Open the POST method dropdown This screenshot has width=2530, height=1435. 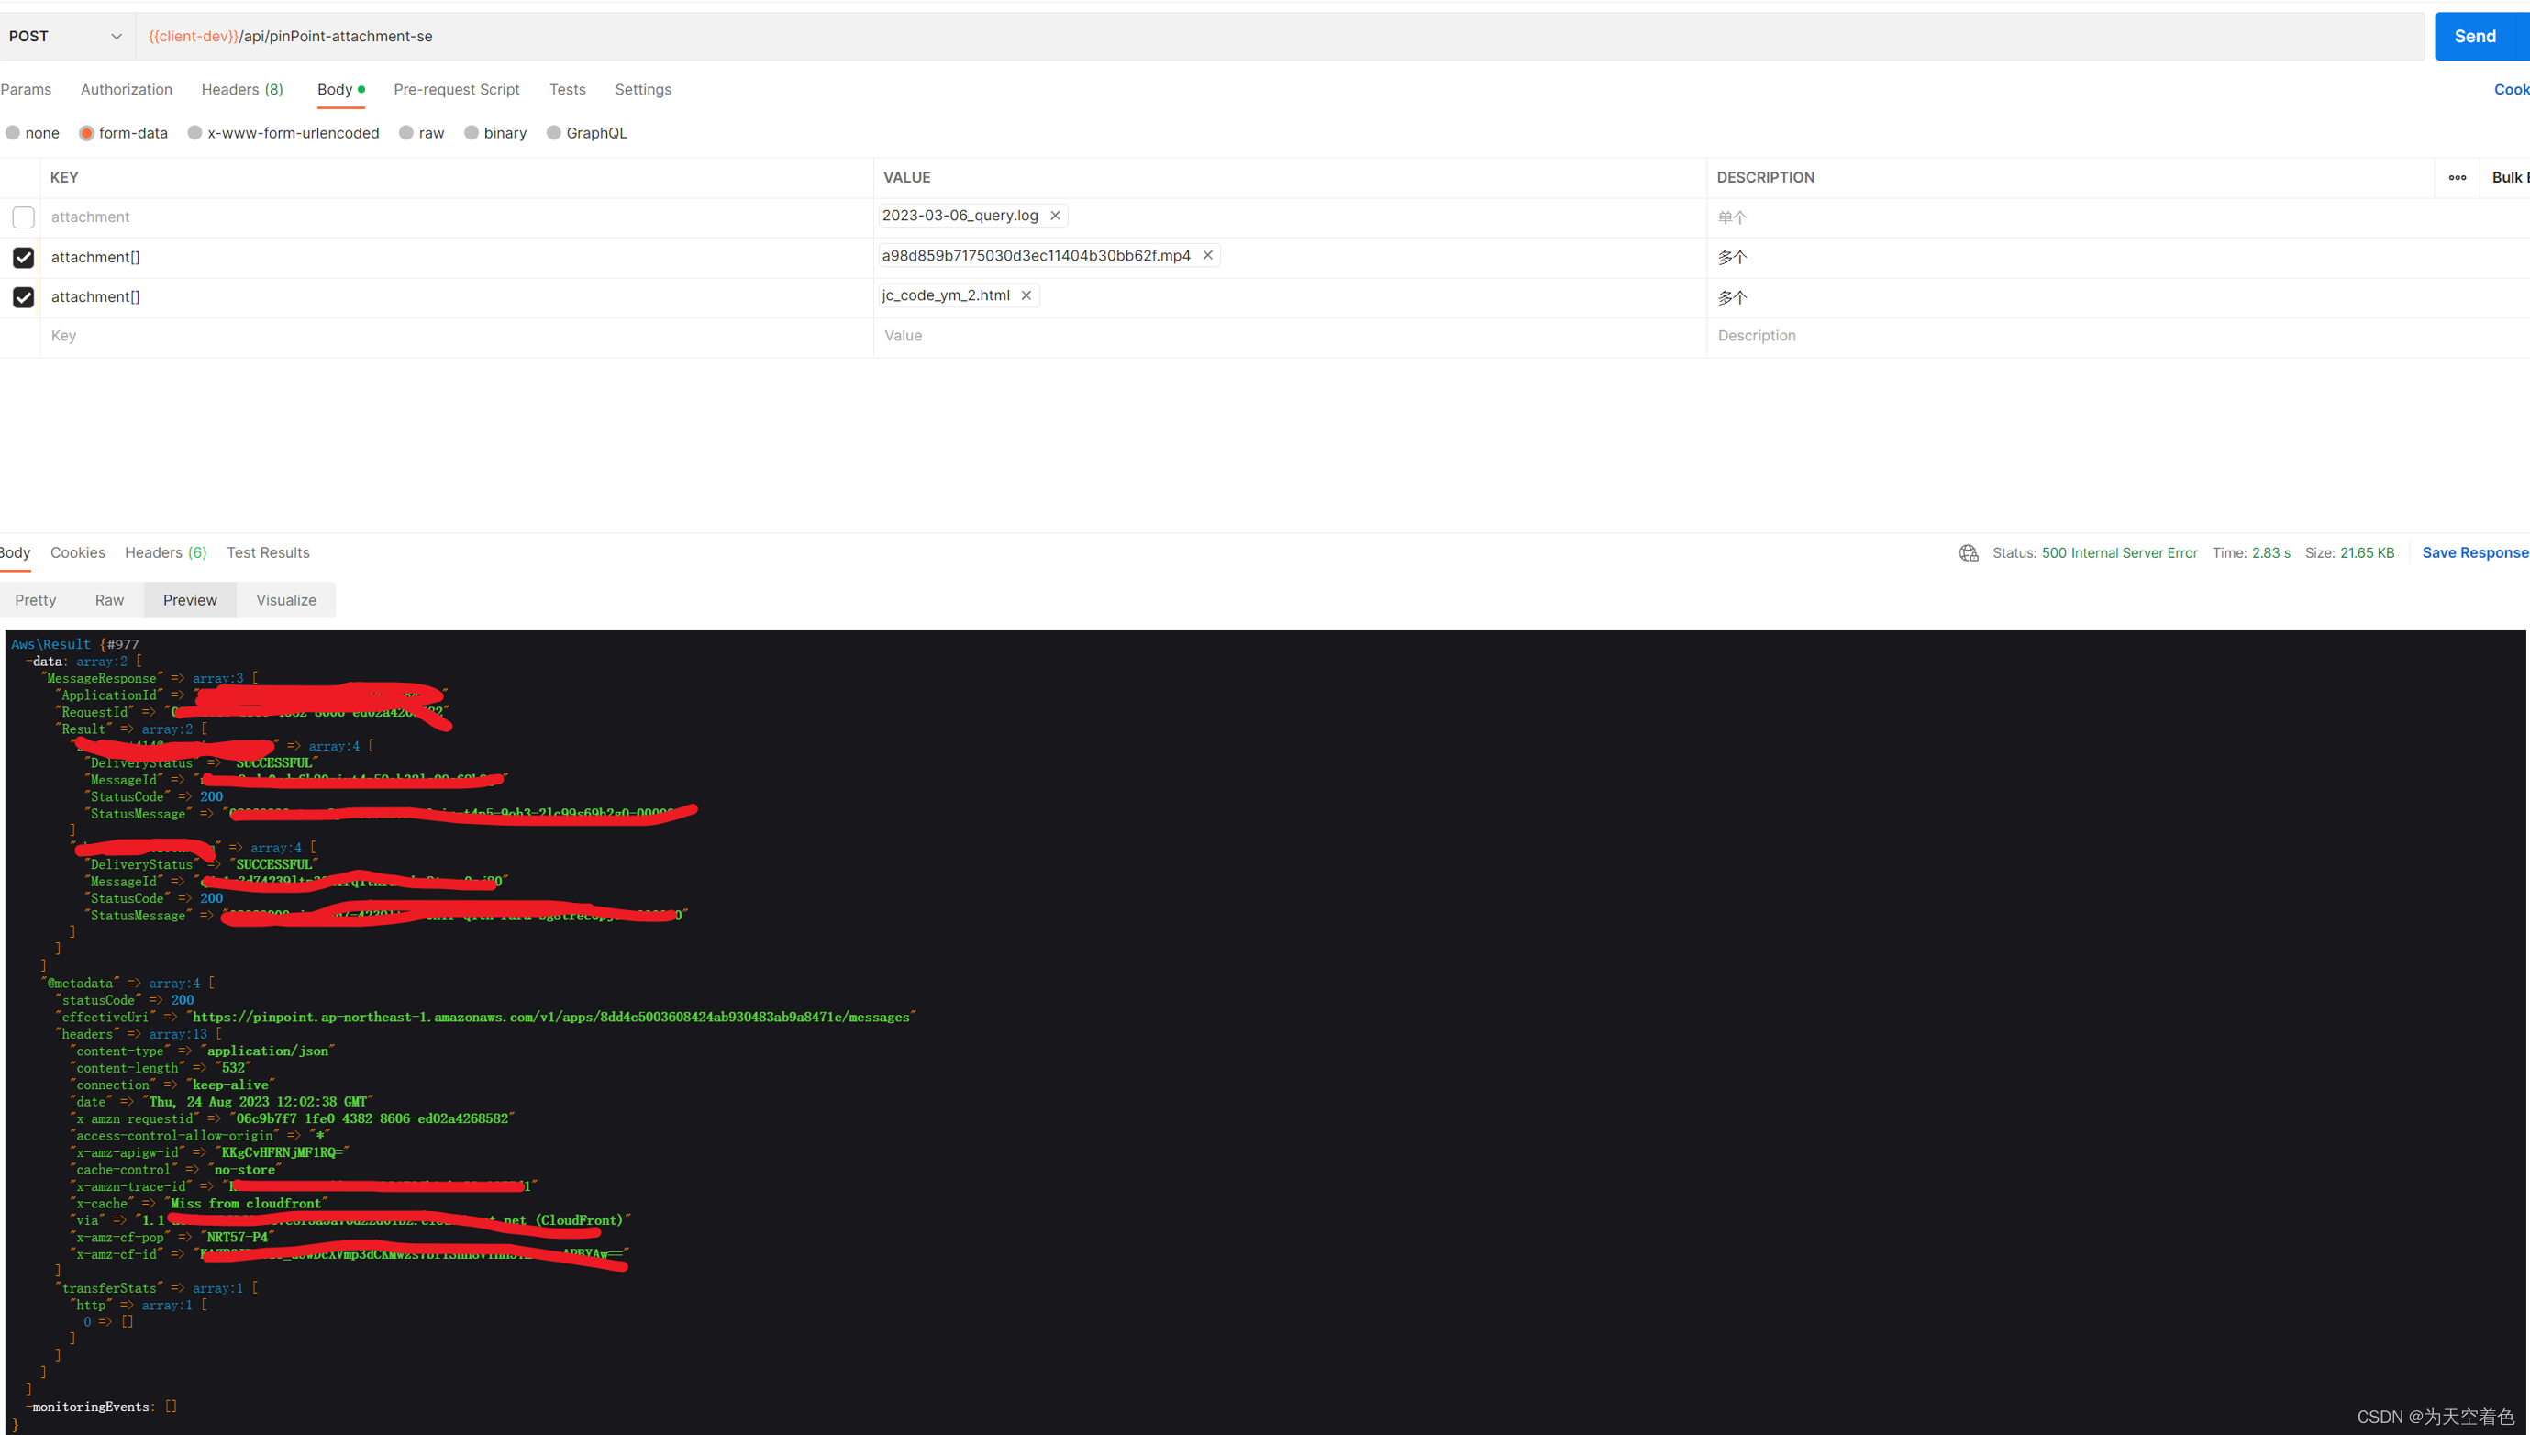64,36
